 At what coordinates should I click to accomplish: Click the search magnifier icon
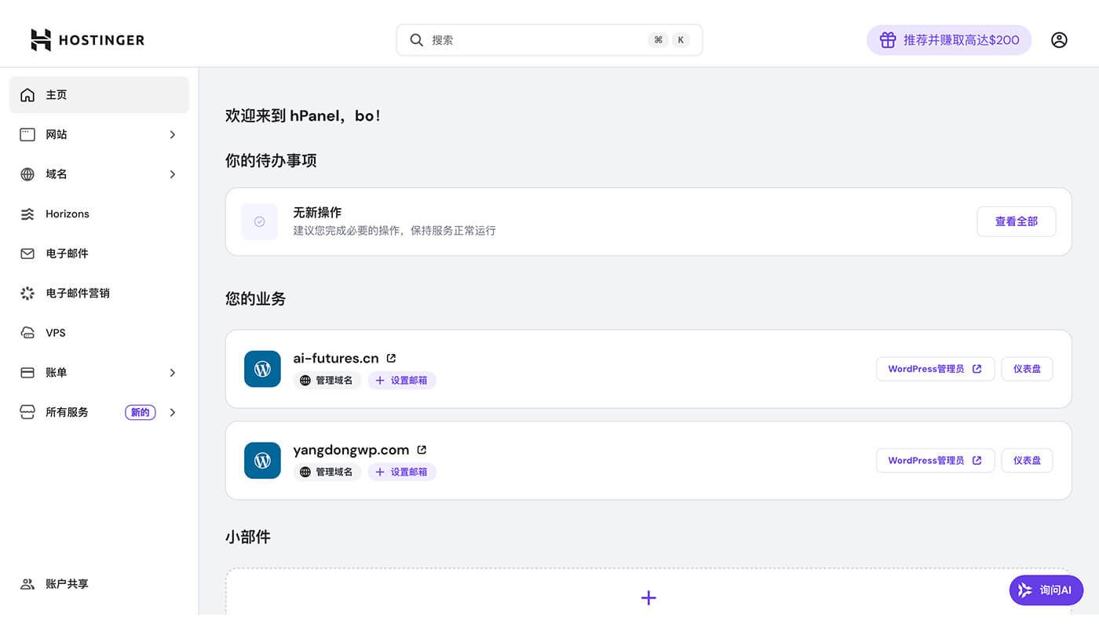417,39
